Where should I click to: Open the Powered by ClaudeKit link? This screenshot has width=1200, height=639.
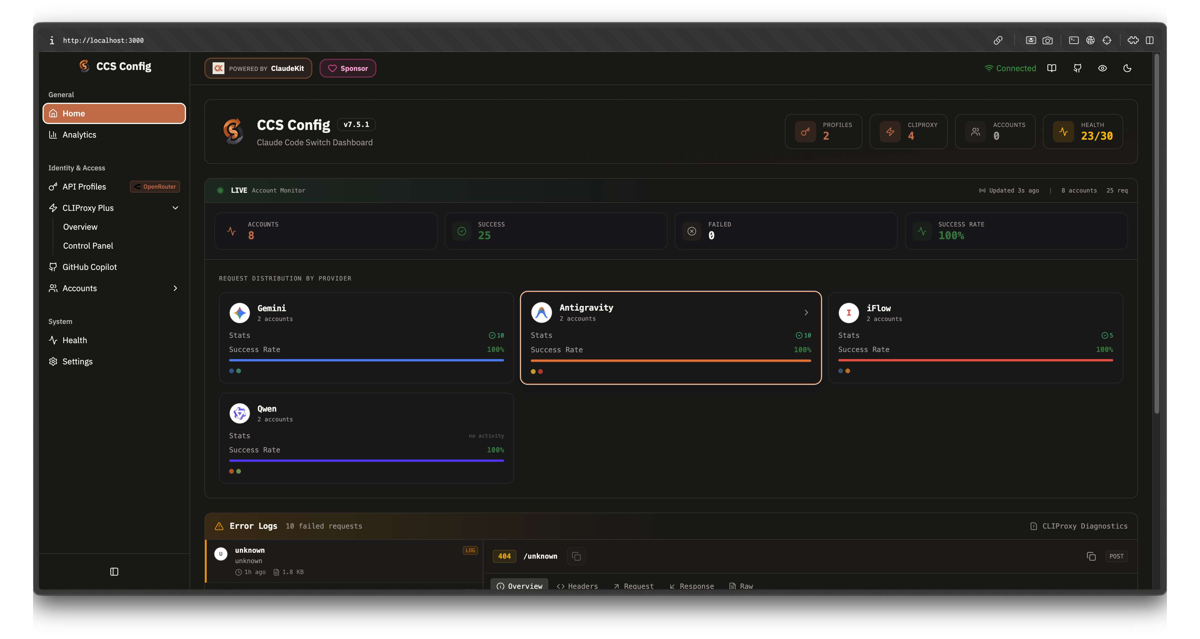click(x=258, y=69)
